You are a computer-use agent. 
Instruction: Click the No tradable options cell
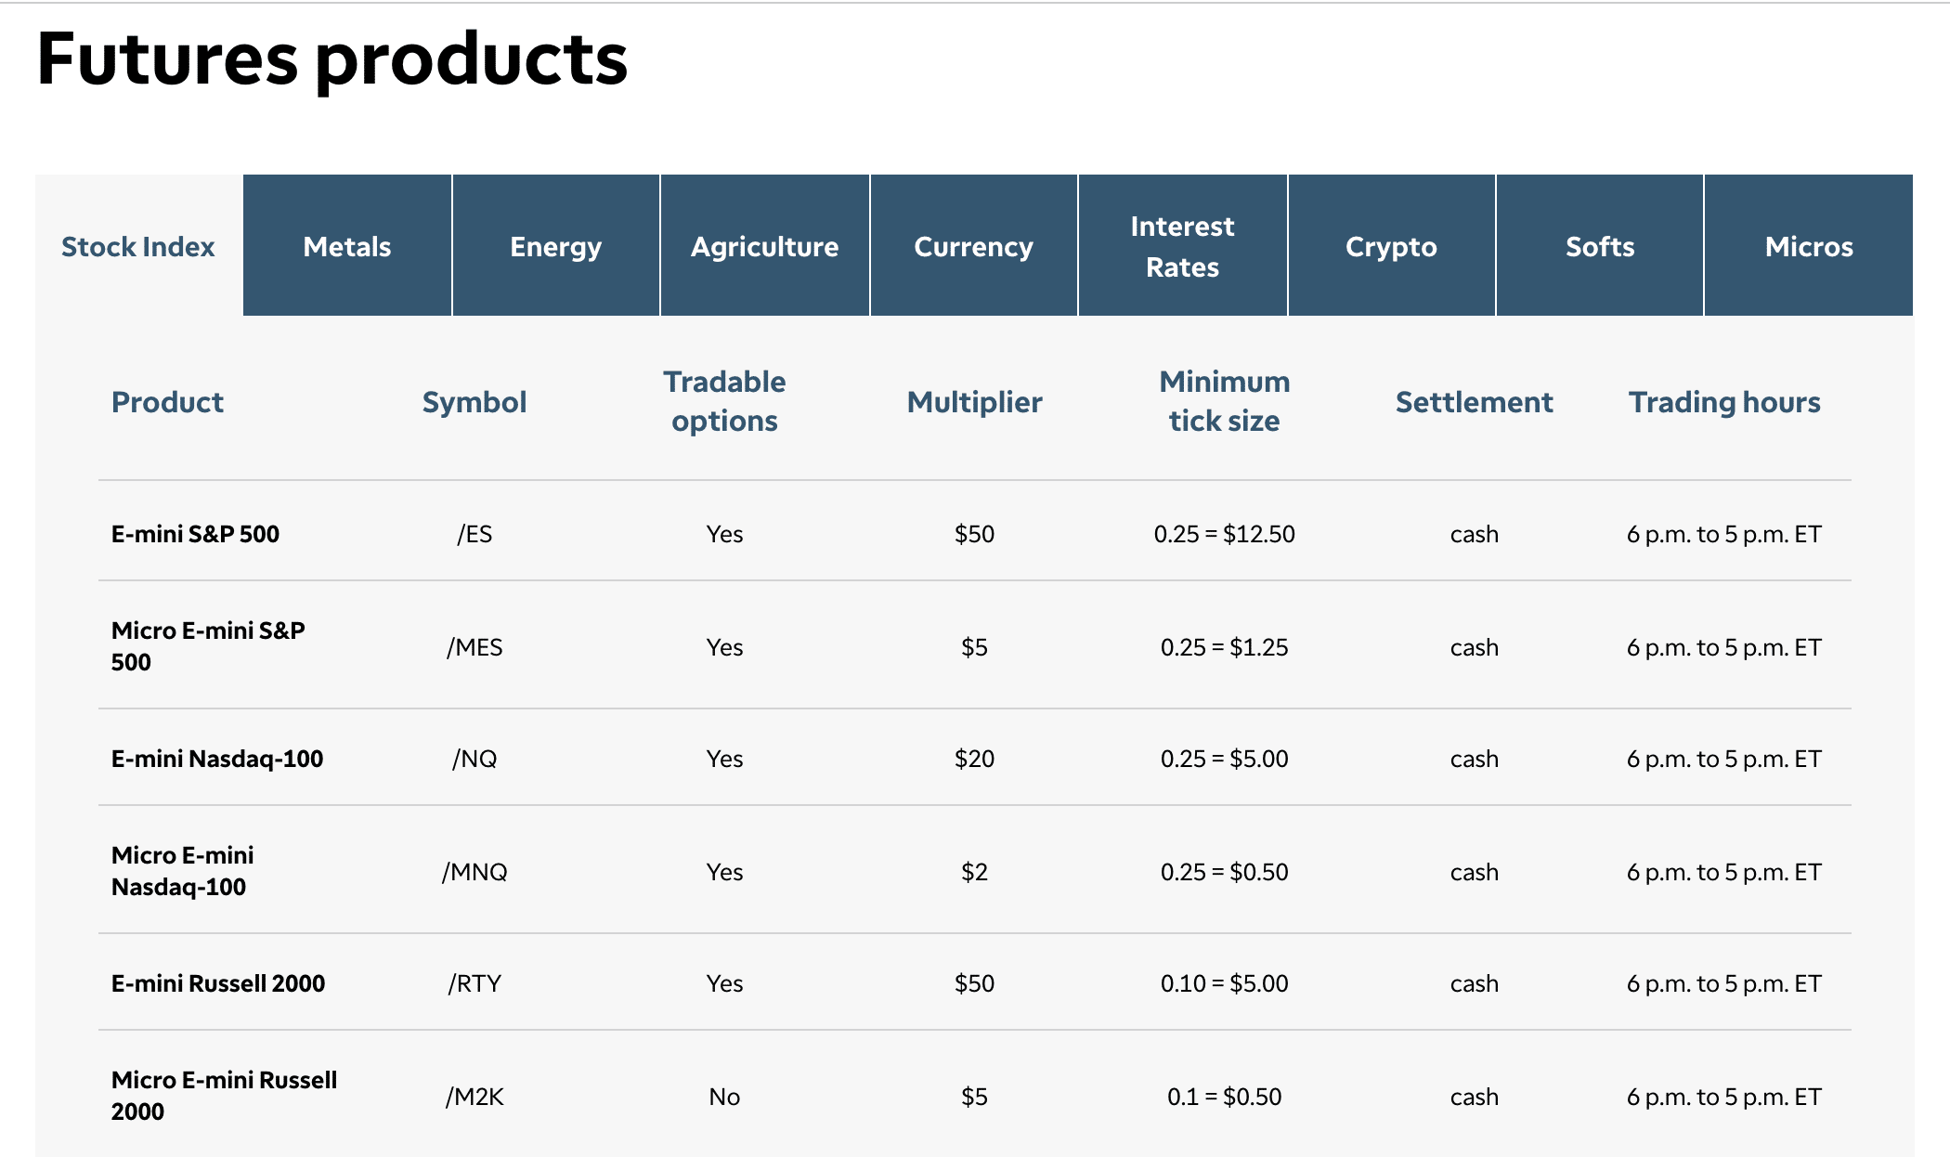click(x=724, y=1097)
